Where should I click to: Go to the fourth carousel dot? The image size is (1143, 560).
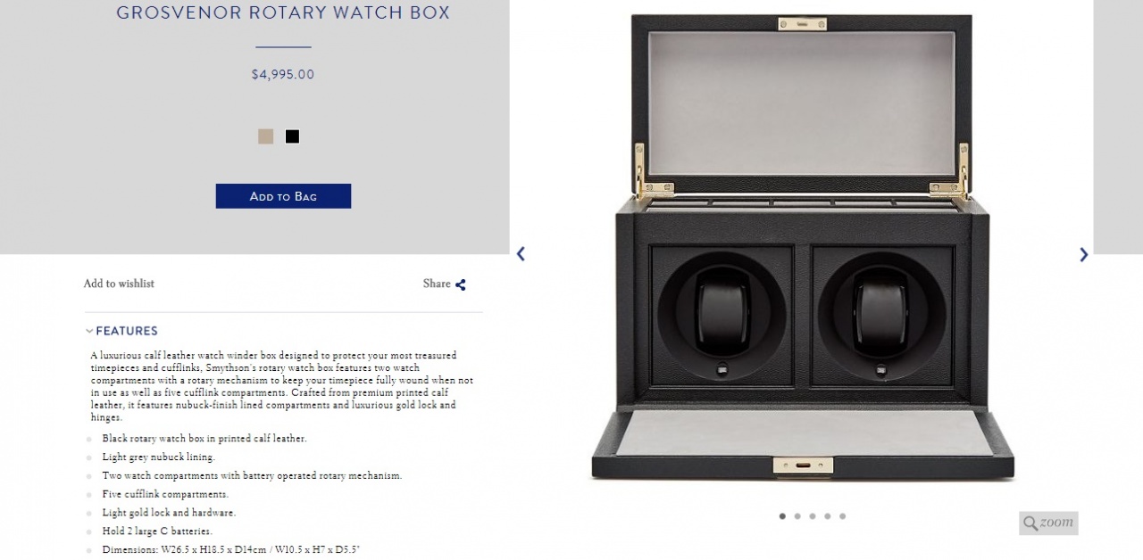point(827,516)
